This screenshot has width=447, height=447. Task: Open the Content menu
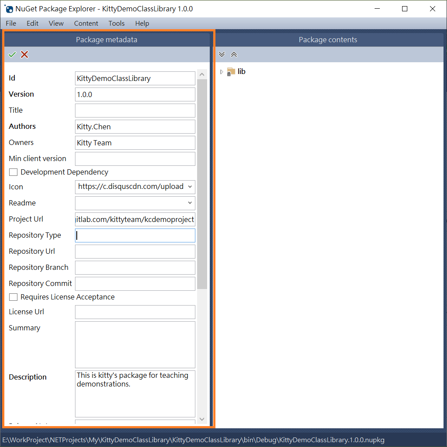tap(86, 24)
